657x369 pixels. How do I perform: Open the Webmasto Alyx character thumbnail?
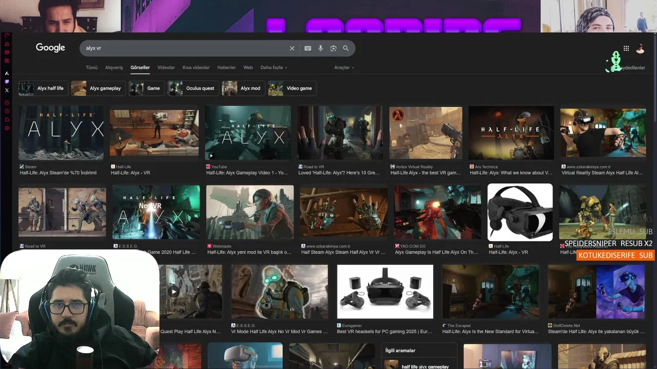250,212
